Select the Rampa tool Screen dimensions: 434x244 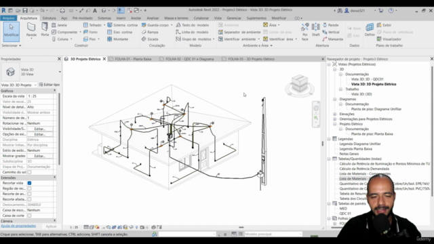coord(150,32)
